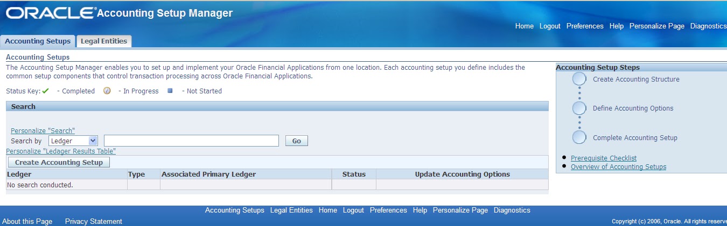Click the In Progress clock status icon
The height and width of the screenshot is (226, 727).
tap(107, 91)
